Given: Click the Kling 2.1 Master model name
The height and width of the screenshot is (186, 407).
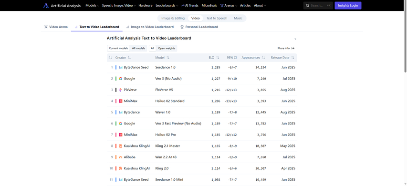Looking at the screenshot, I should tap(167, 146).
